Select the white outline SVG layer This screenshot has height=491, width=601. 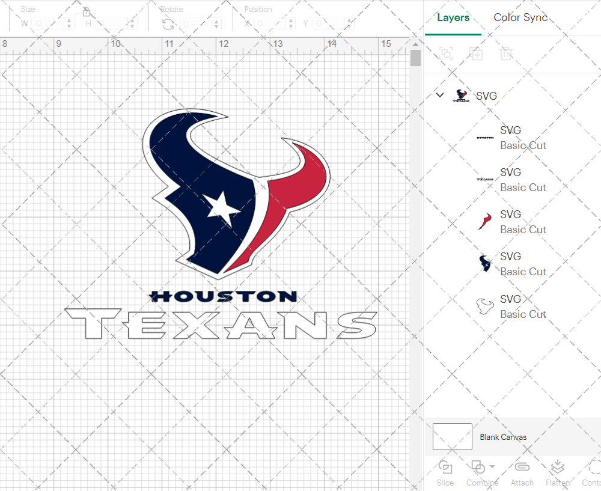[x=512, y=306]
